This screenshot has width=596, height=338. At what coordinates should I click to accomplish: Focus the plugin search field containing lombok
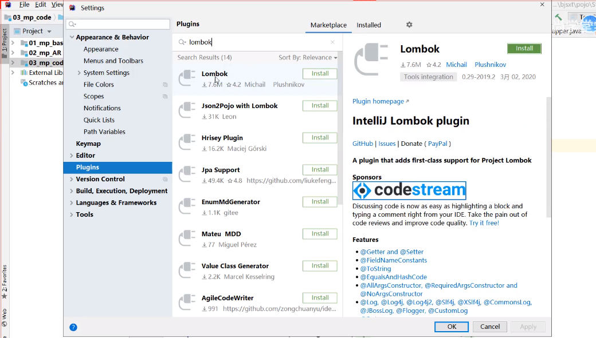[x=257, y=42]
